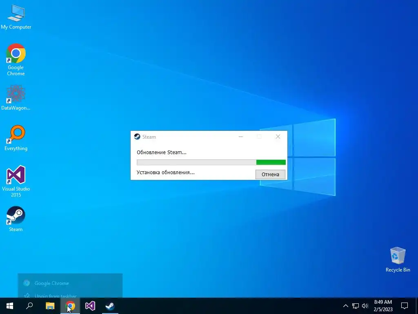Select the Visual Studio 2015 desktop shortcut

16,181
